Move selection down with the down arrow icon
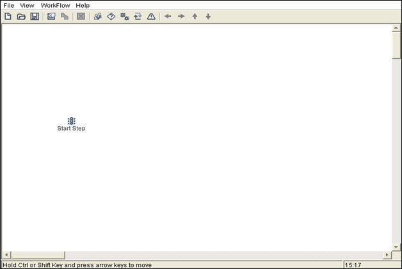402x269 pixels. 208,17
